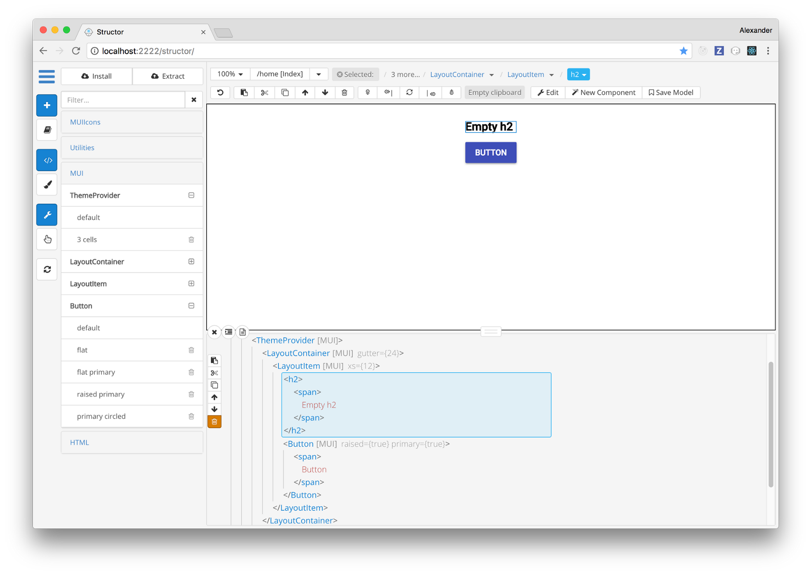Click the Filter text field
The width and height of the screenshot is (811, 575).
point(123,100)
